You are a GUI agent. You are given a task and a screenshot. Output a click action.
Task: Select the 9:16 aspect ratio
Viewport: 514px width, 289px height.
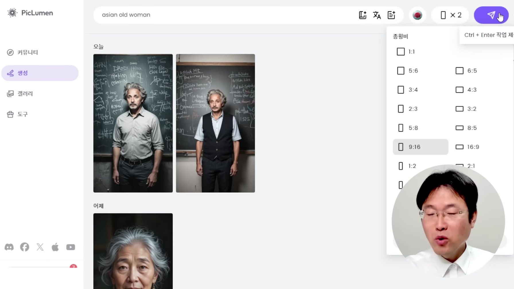click(x=420, y=147)
